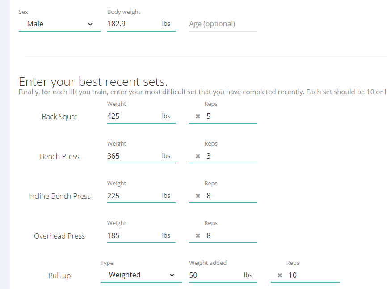Click the Overhead Press label

pos(59,236)
